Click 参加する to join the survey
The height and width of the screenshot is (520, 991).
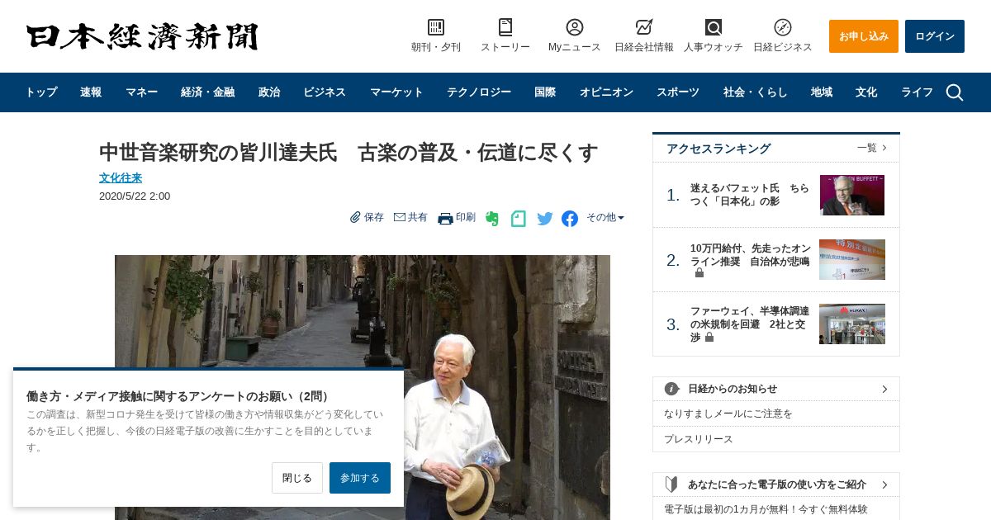click(x=360, y=478)
